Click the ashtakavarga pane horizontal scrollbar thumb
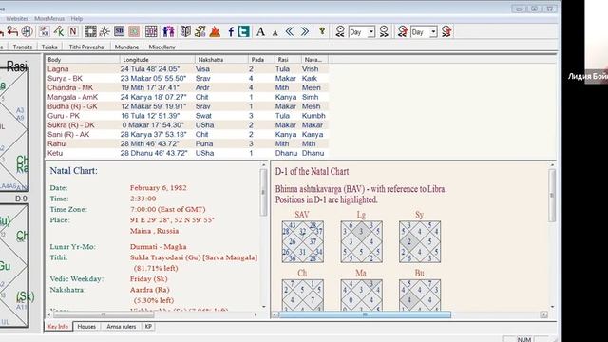608x342 pixels. click(365, 314)
